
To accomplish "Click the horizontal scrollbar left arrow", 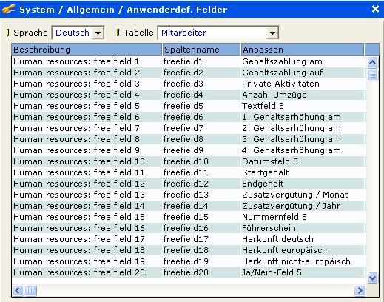I will coord(18,290).
